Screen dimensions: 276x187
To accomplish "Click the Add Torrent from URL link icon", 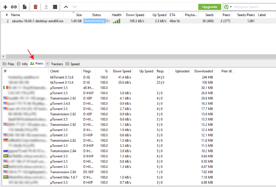I will click(14, 7).
